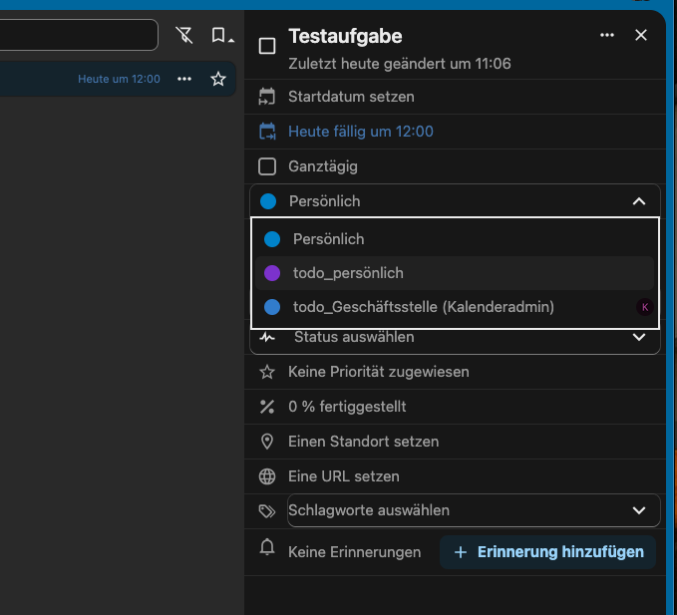
Task: Open the Schlagworte auswählen dropdown
Action: 639,510
